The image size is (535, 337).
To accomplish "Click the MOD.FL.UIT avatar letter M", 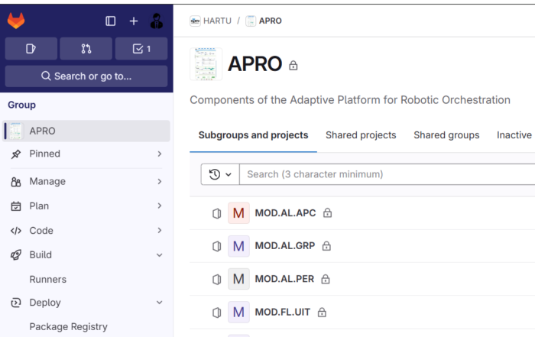I will point(238,312).
